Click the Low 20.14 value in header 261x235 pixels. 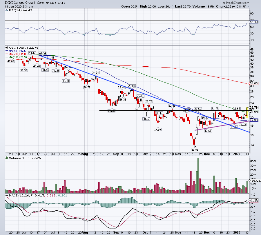tap(166, 6)
